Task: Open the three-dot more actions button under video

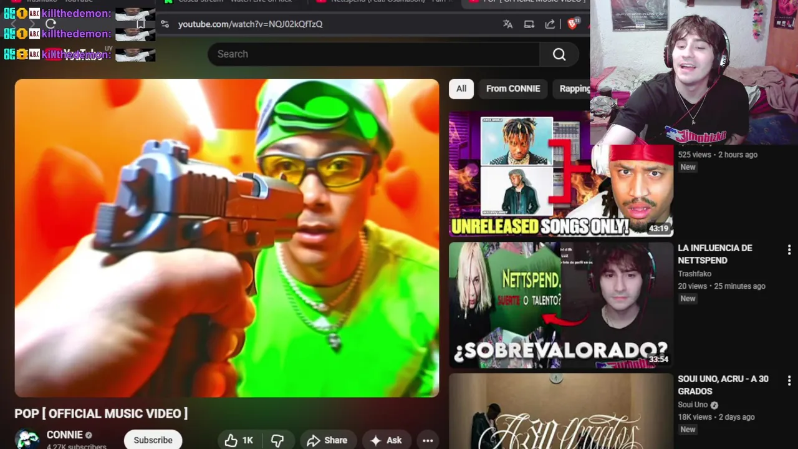Action: (x=428, y=440)
